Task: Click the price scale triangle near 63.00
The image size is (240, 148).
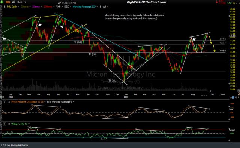Action: pyautogui.click(x=229, y=16)
